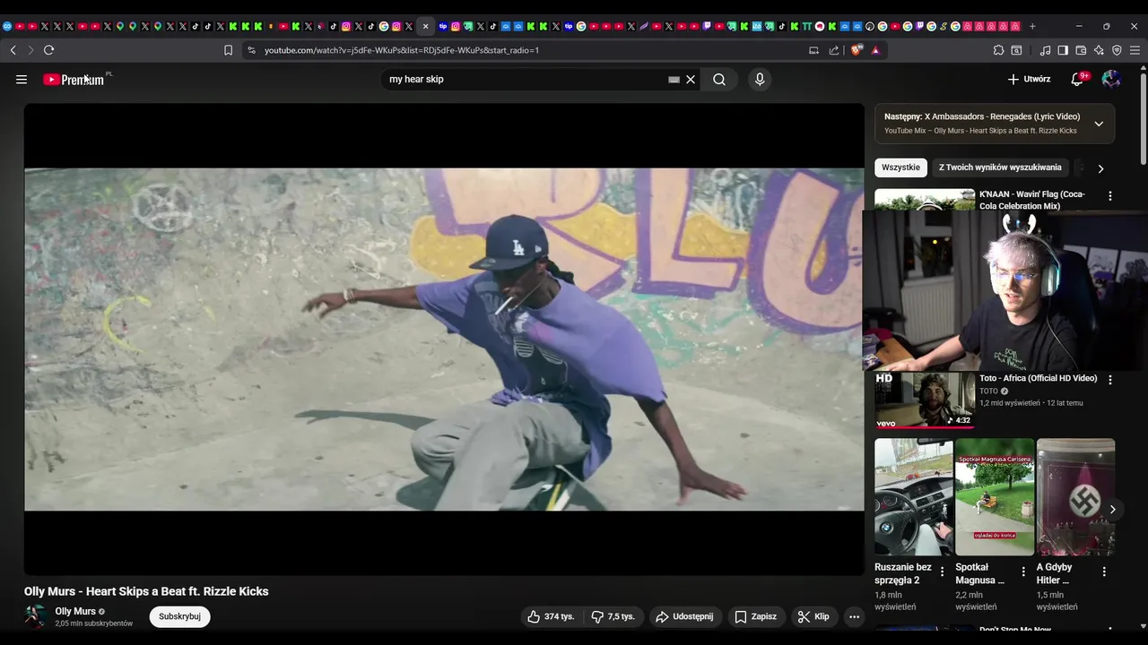The image size is (1148, 645).
Task: Open Spotkał Magnusa short thumbnail
Action: coord(995,497)
